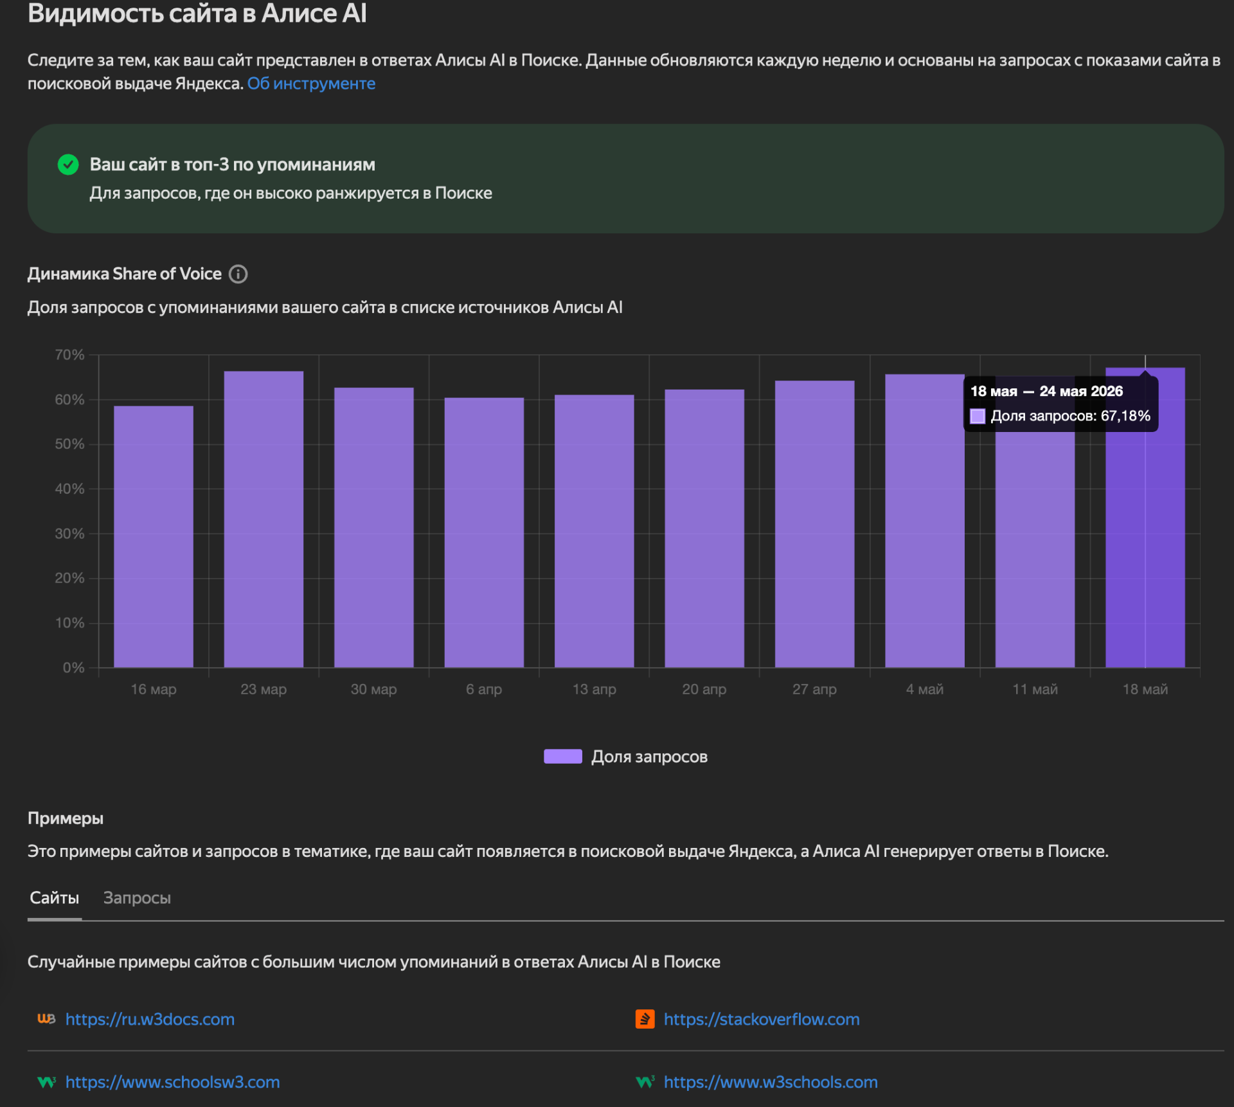This screenshot has width=1234, height=1107.
Task: Click the w3schools favicon
Action: (645, 1082)
